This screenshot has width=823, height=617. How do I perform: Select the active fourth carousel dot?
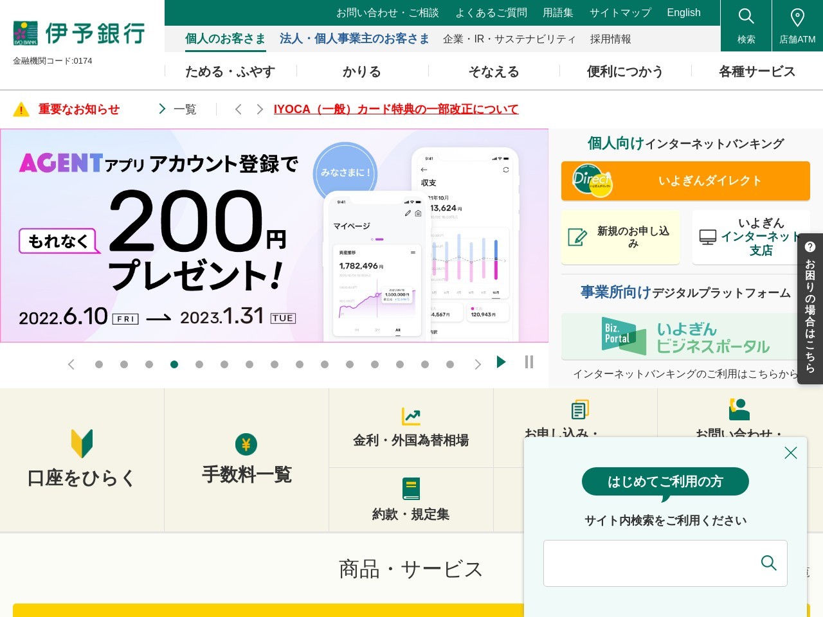point(174,364)
